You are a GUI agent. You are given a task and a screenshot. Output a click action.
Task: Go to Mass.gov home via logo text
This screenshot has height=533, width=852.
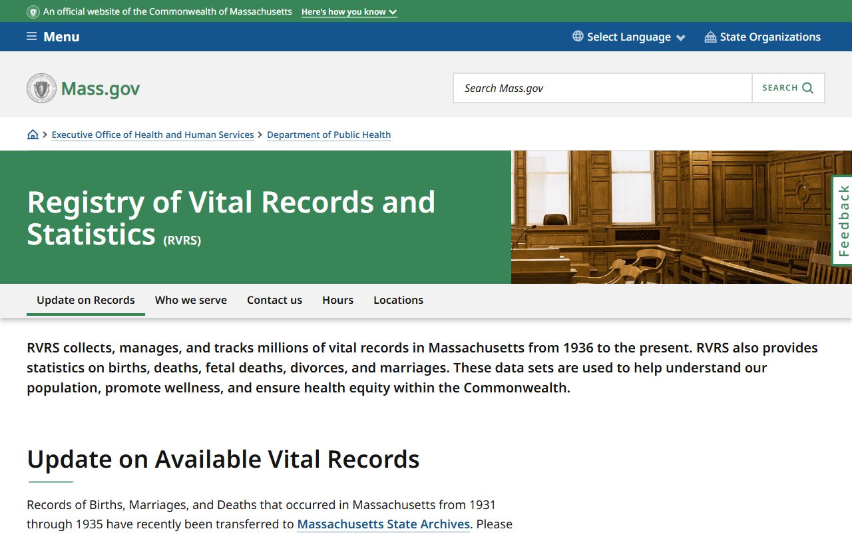tap(101, 89)
